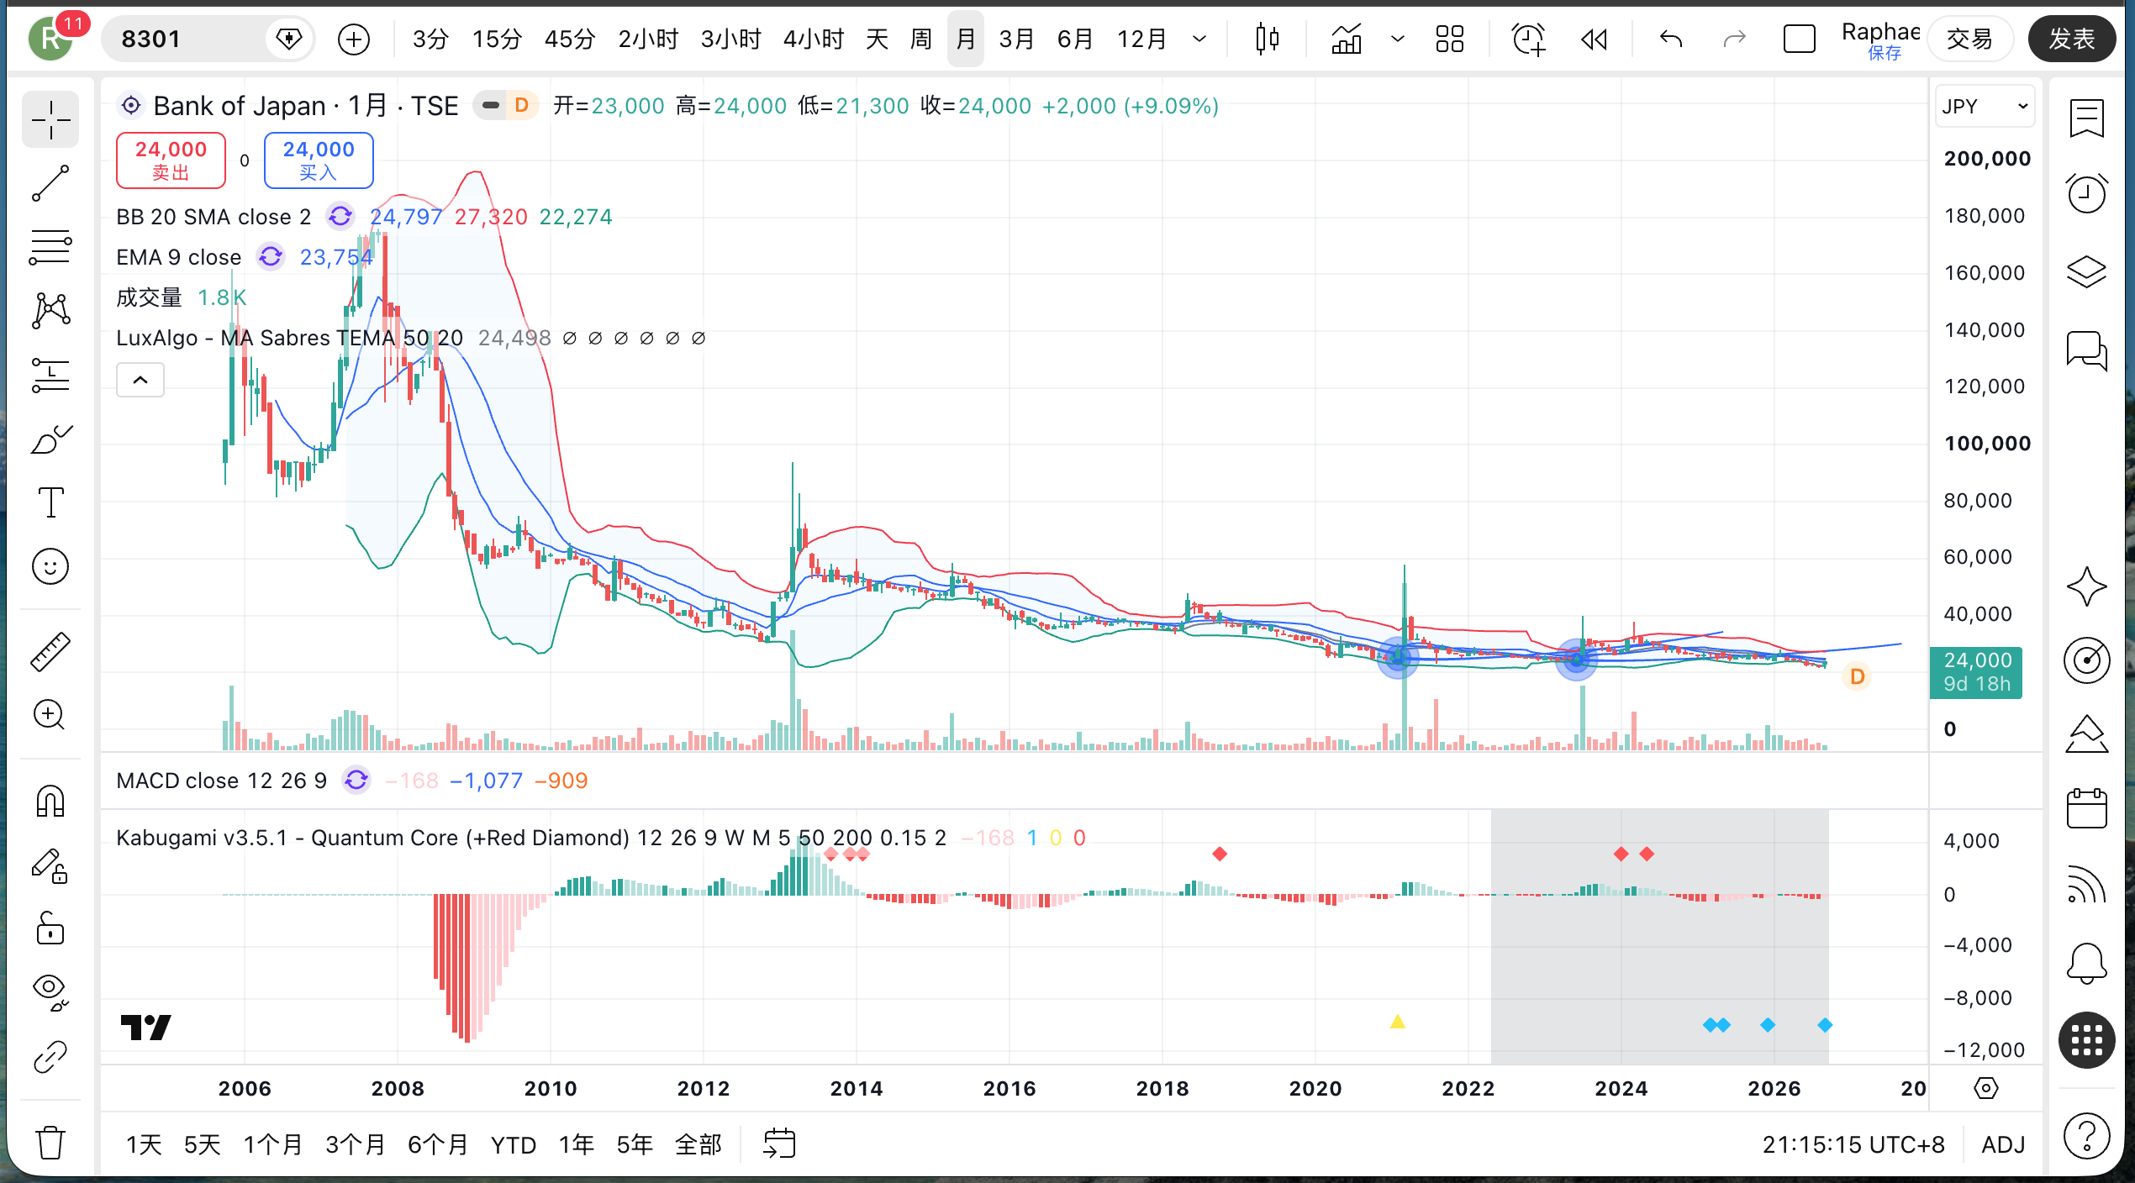
Task: Add a symbol to compare
Action: (354, 39)
